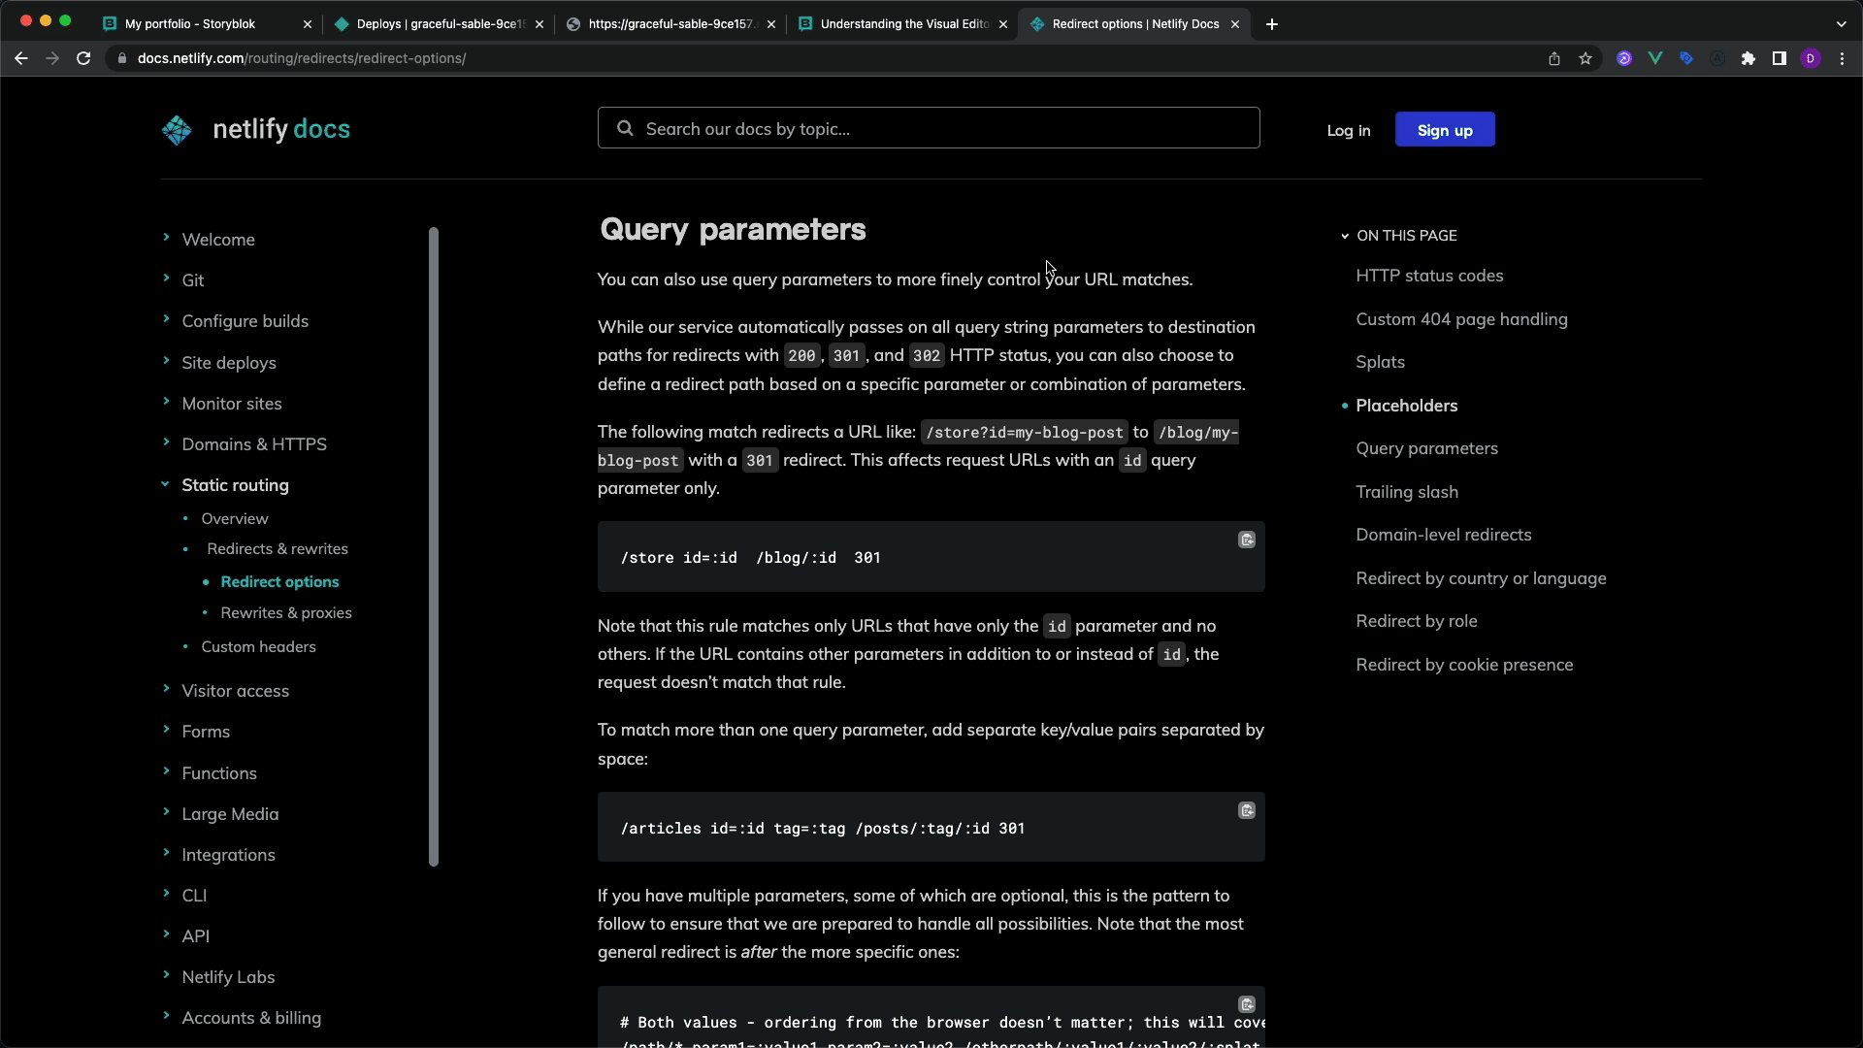
Task: View site information via the lock icon
Action: click(121, 58)
